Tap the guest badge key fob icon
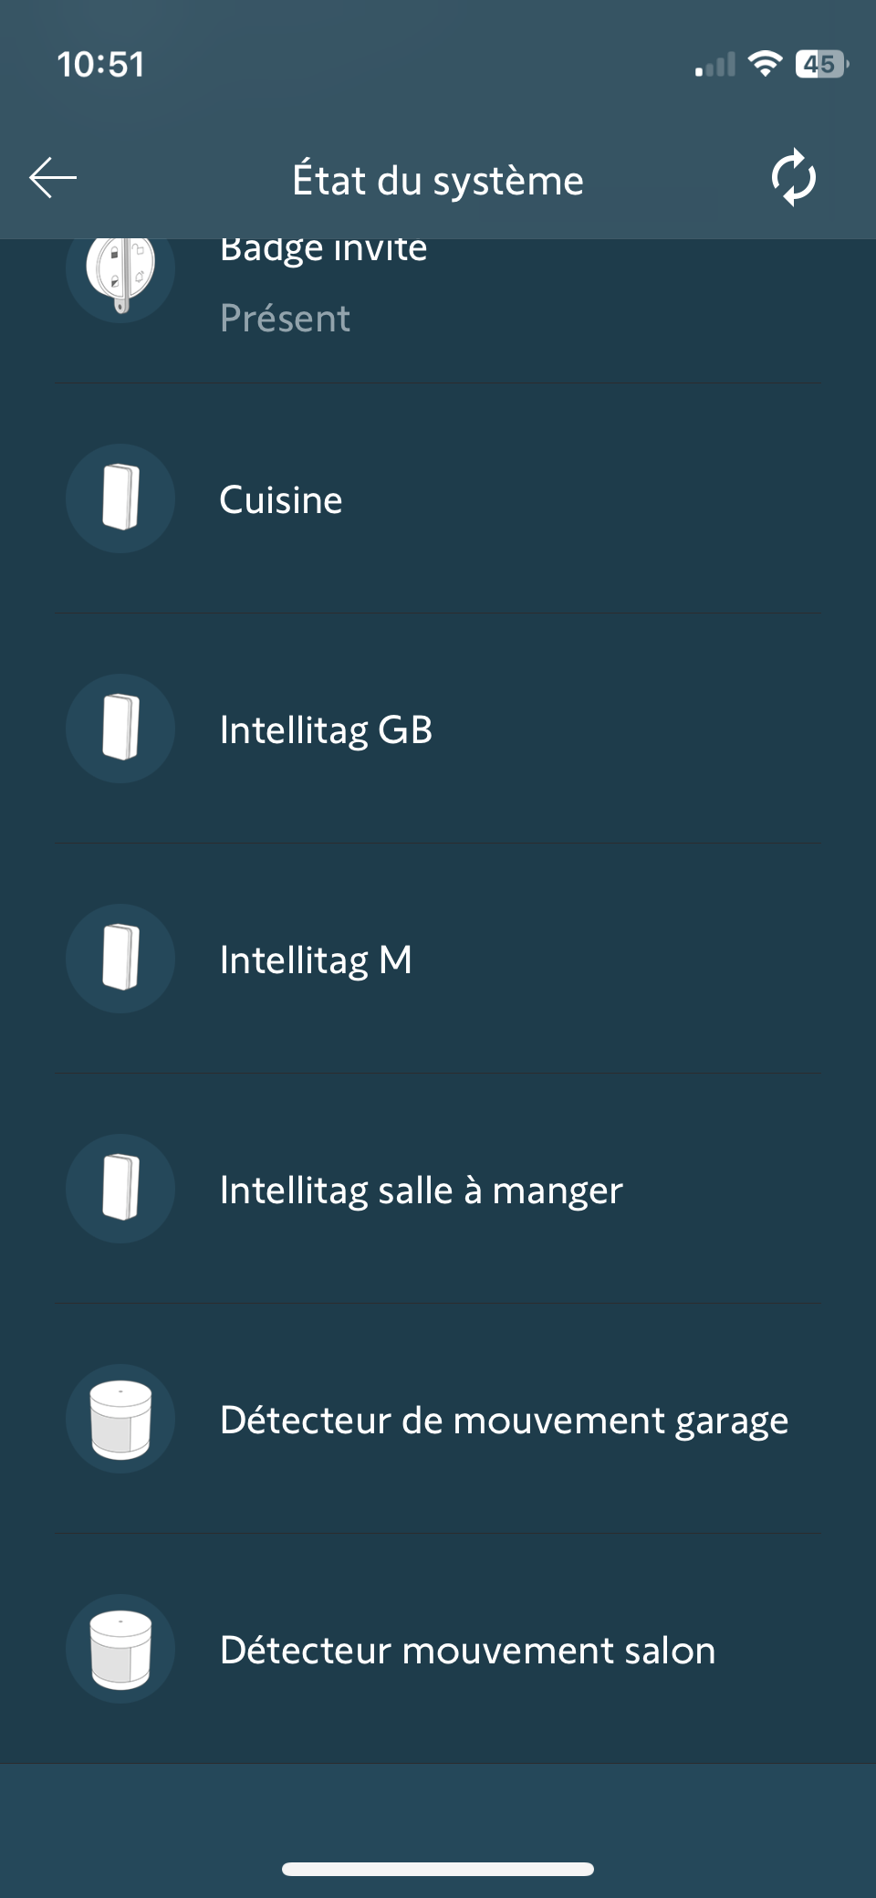Screen dimensions: 876x1898 click(x=120, y=272)
